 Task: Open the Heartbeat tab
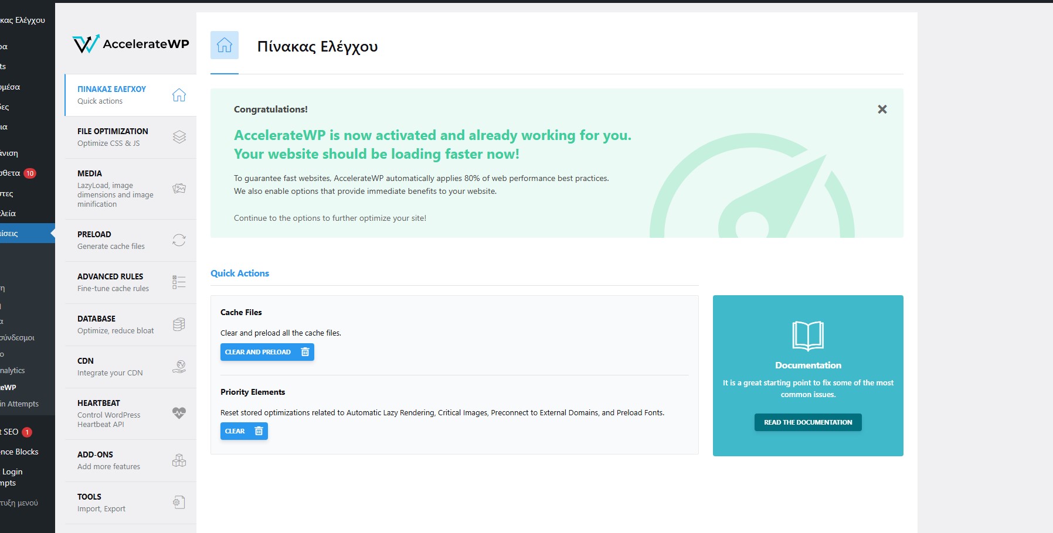[130, 414]
